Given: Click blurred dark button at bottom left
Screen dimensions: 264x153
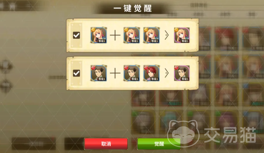Looking at the screenshot, I should 34,144.
